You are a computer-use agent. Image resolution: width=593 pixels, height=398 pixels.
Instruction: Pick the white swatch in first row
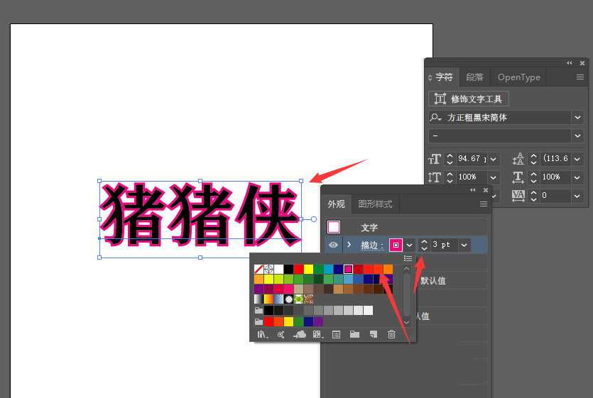(x=278, y=269)
